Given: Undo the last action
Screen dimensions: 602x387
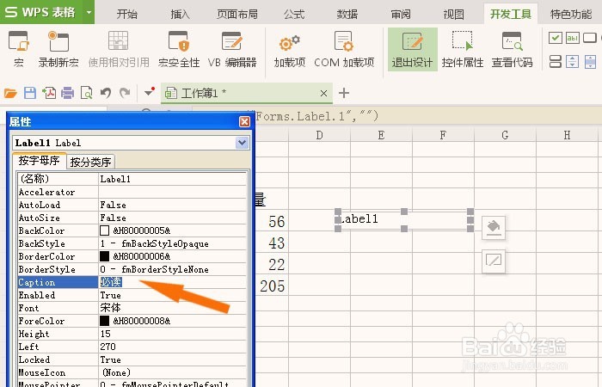Looking at the screenshot, I should (106, 93).
